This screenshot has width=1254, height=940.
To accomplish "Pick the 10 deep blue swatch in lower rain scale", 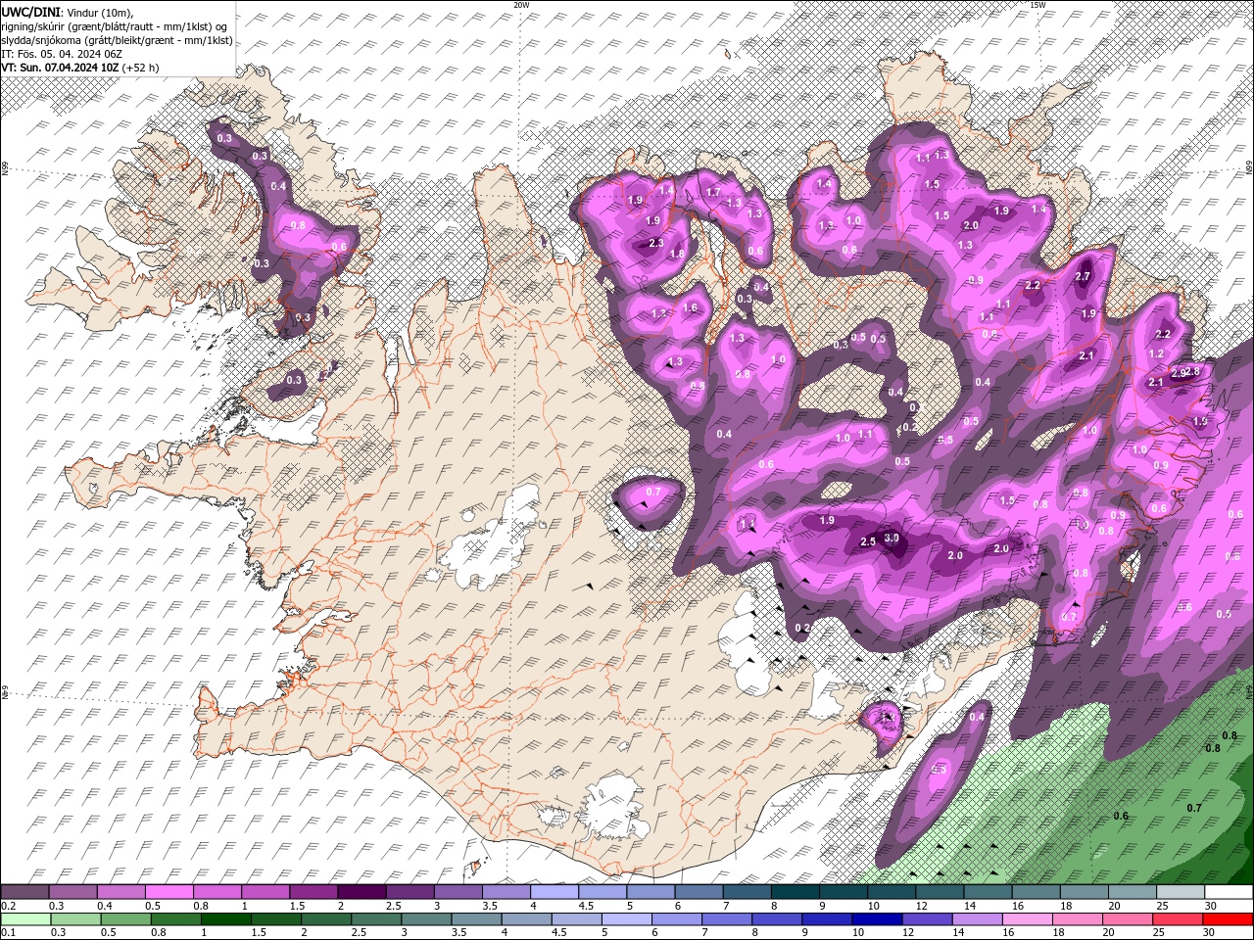I will (878, 919).
